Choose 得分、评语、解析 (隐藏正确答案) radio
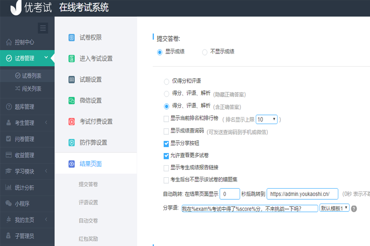This screenshot has height=246, width=370. coord(166,94)
